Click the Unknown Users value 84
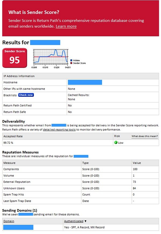The width and height of the screenshot is (161, 234). [134, 188]
